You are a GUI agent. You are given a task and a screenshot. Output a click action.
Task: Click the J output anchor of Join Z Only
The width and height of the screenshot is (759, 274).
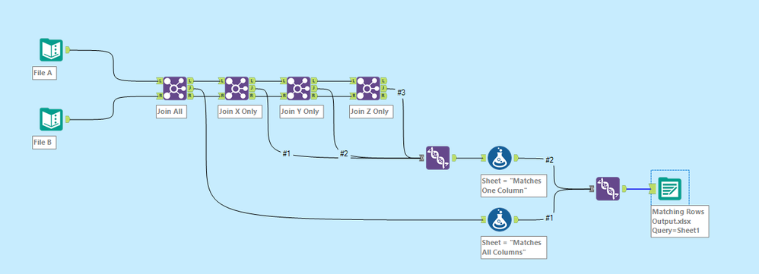[384, 89]
